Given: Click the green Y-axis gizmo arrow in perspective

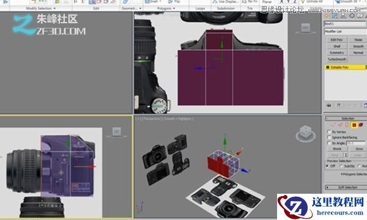Looking at the screenshot, I should tap(224, 141).
